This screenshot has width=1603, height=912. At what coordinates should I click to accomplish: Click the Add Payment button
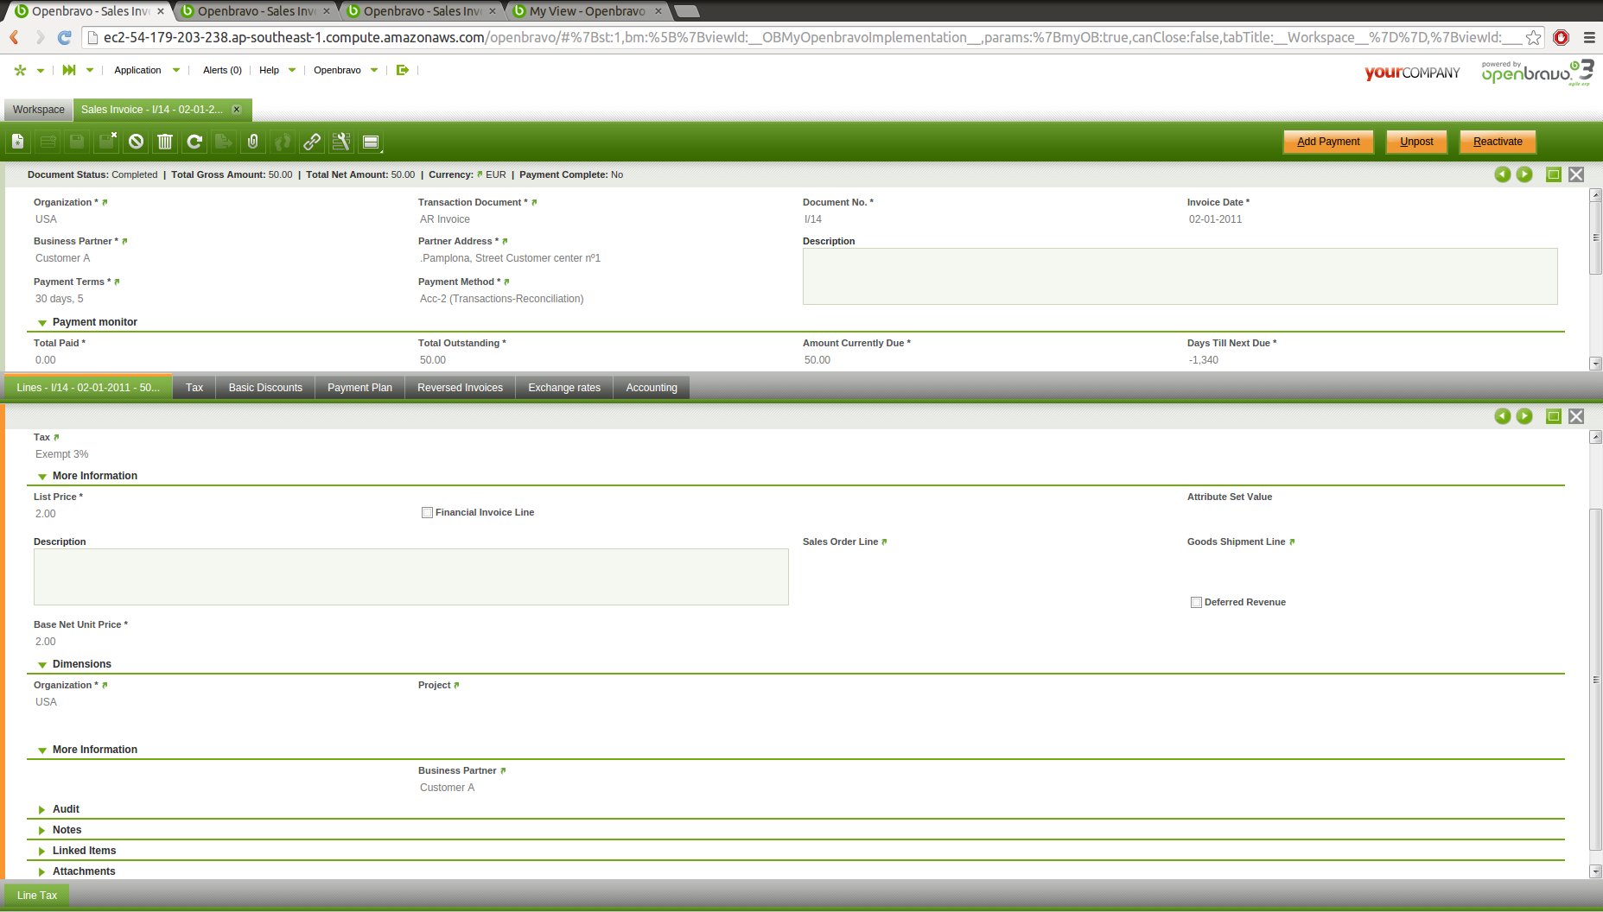click(x=1327, y=142)
